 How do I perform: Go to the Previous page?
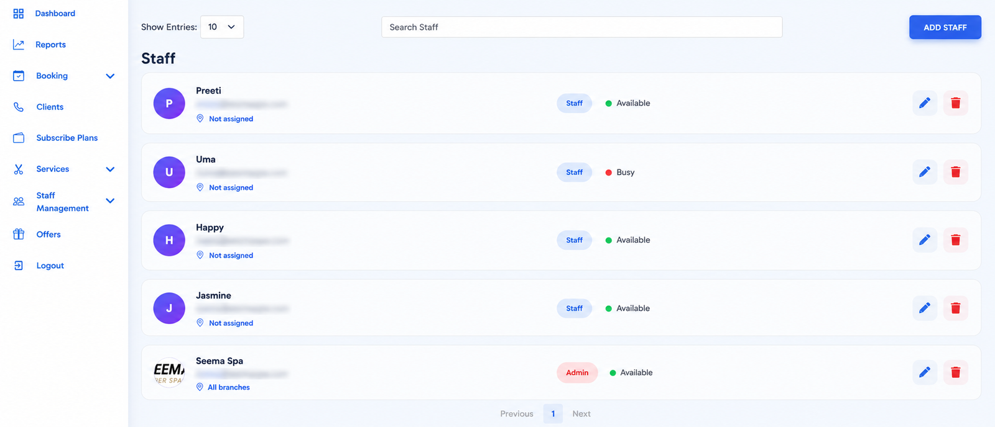pos(517,414)
